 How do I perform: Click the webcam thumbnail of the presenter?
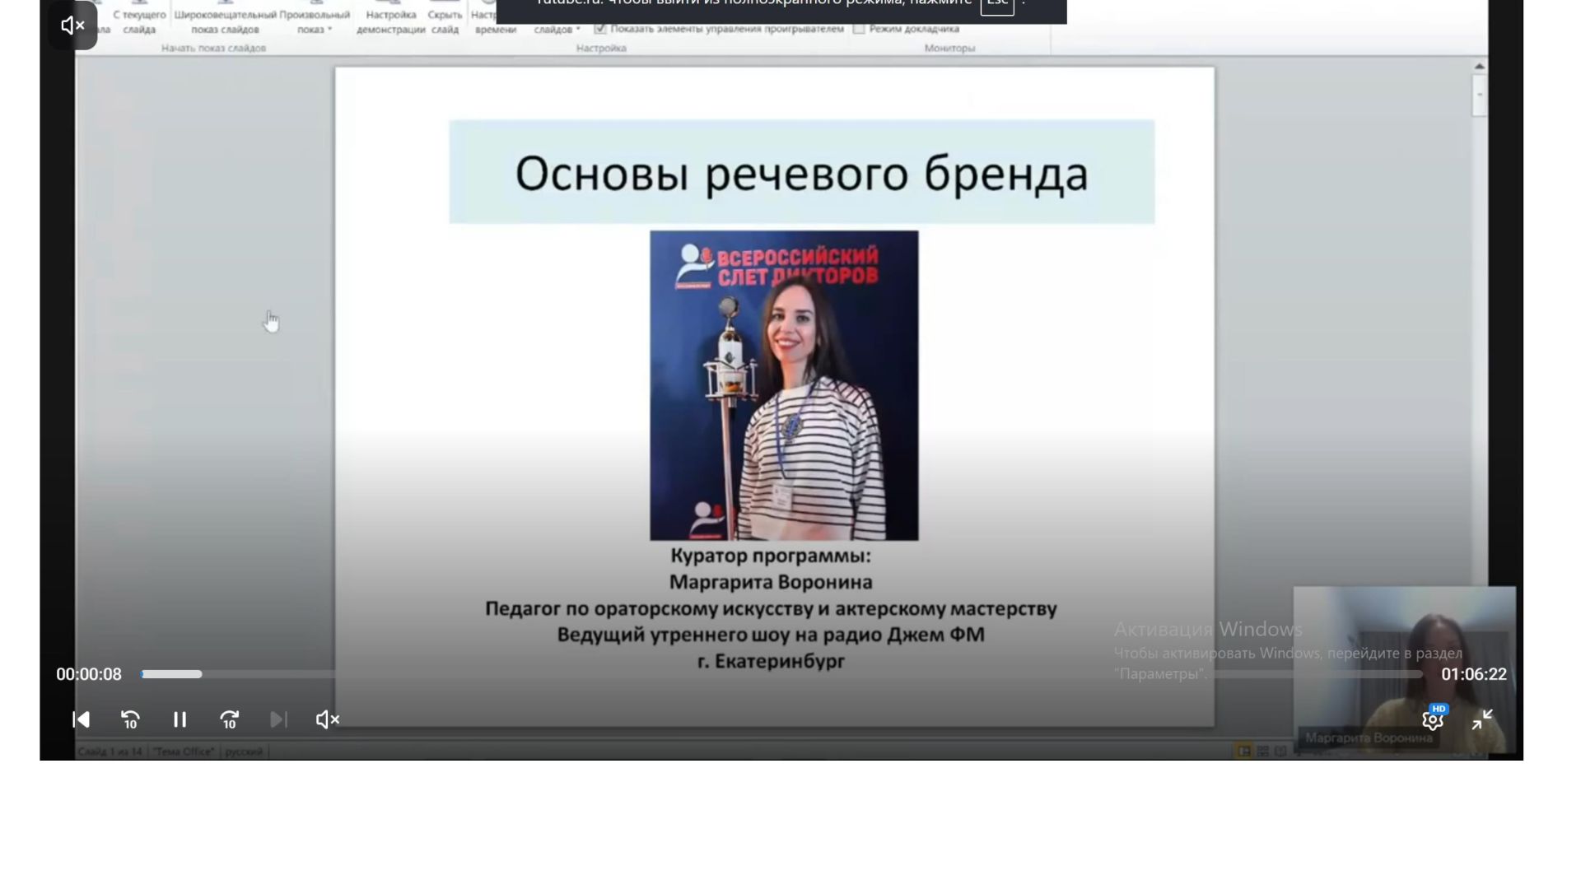click(x=1405, y=670)
